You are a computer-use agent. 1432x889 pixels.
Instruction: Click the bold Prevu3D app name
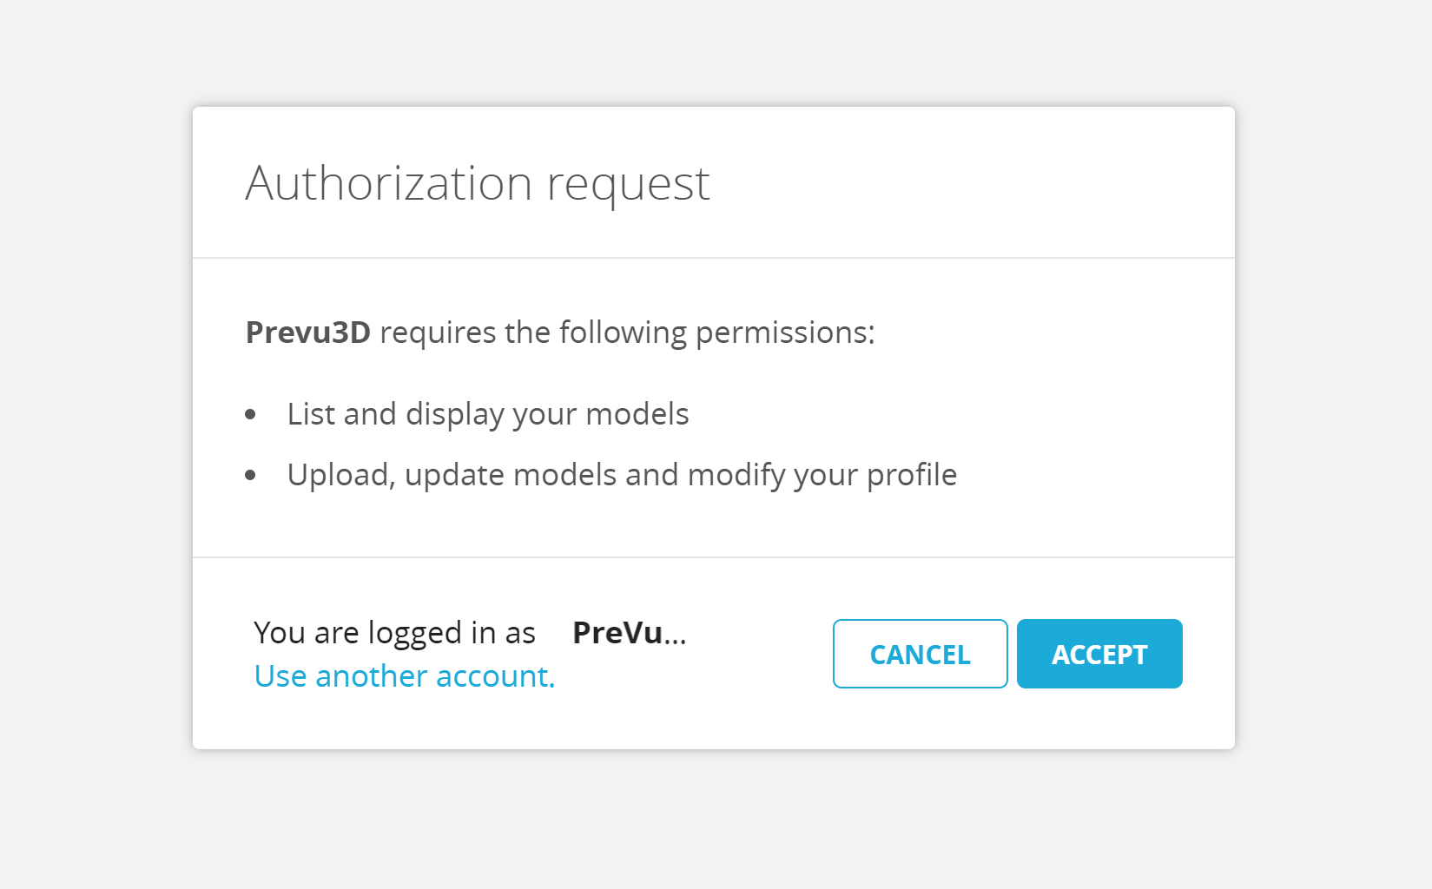point(307,333)
